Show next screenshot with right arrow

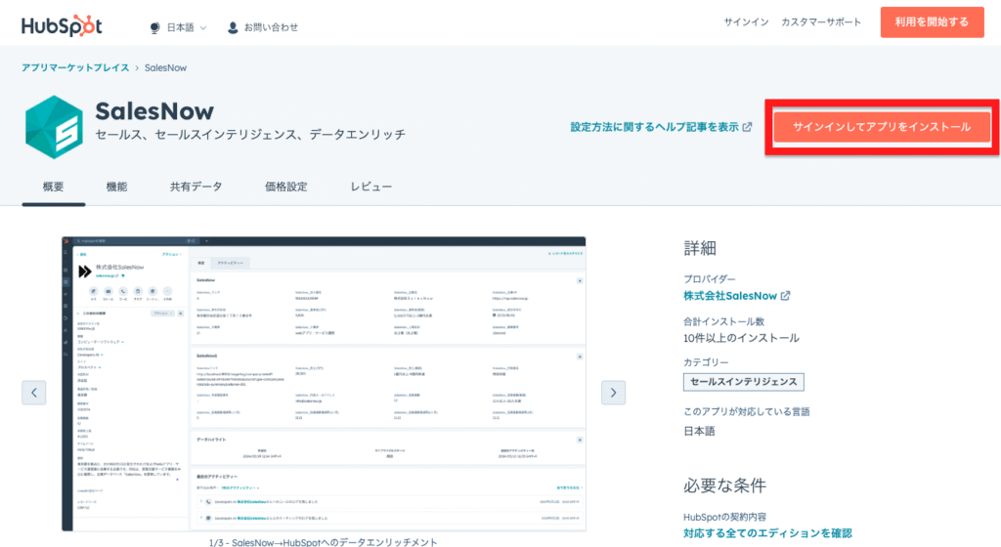pos(613,393)
